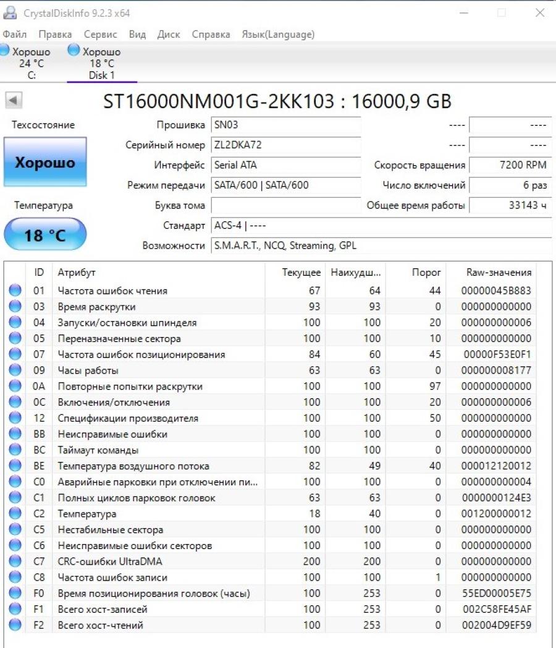Open the Сервис menu

100,34
